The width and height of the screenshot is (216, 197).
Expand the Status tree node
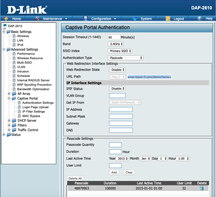pyautogui.click(x=4, y=134)
